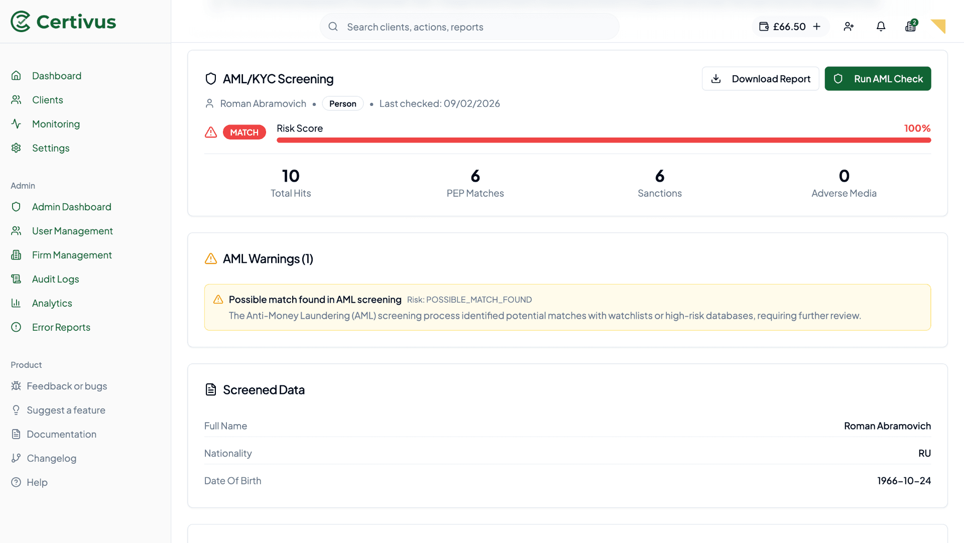Open Changelog link

point(51,458)
